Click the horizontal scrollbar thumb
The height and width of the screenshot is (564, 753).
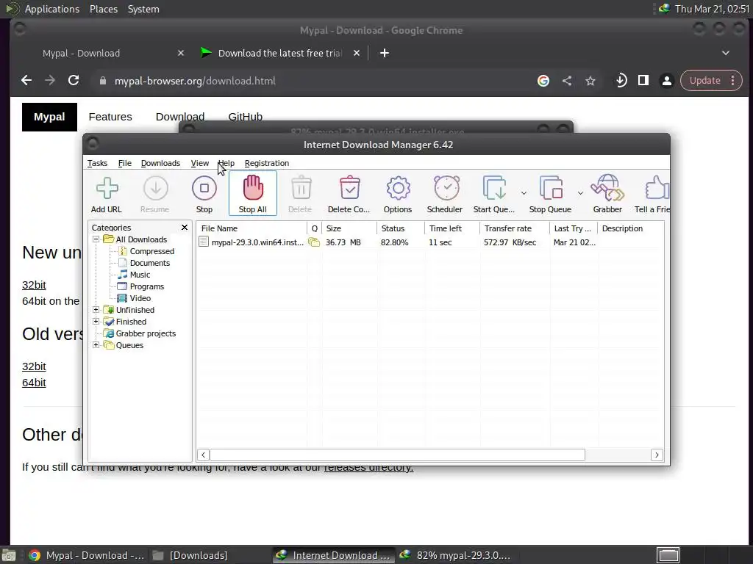click(x=398, y=455)
